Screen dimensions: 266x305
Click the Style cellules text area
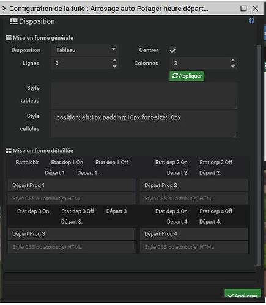pos(144,123)
